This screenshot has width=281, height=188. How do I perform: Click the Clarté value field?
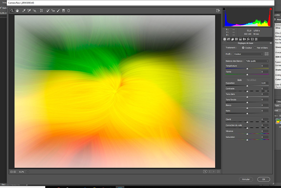[x=265, y=119]
